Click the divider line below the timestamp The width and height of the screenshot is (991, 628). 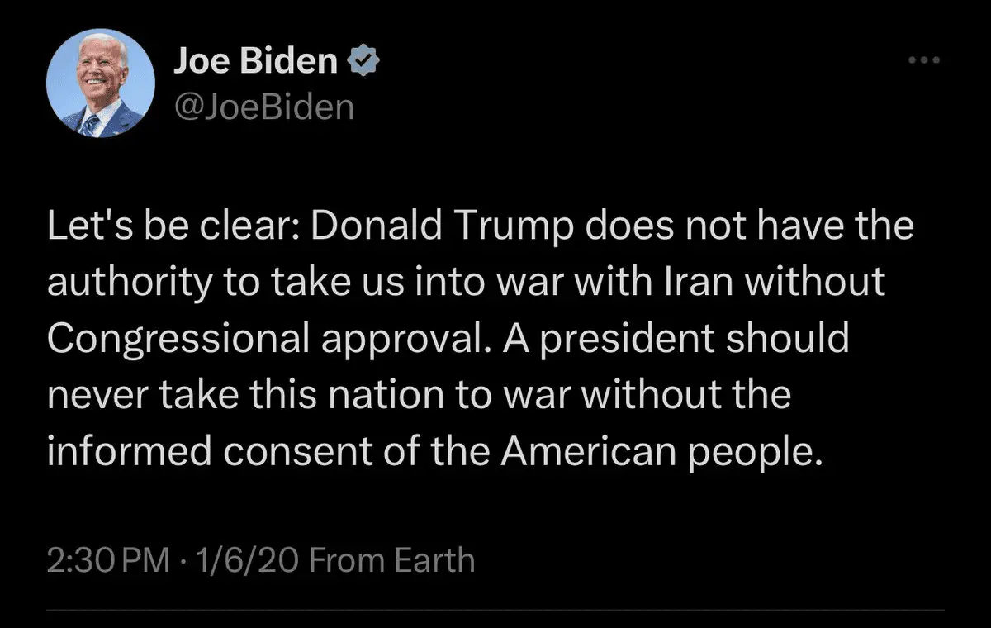pyautogui.click(x=495, y=611)
